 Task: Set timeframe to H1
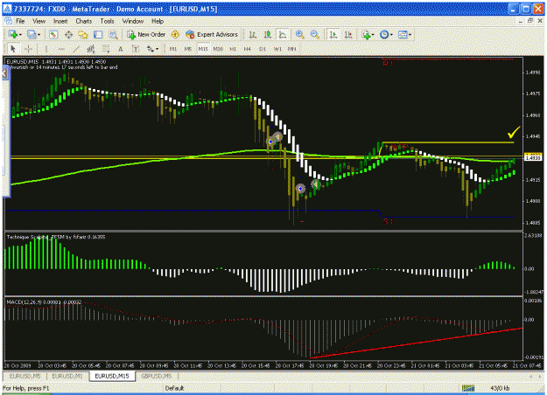[x=233, y=49]
